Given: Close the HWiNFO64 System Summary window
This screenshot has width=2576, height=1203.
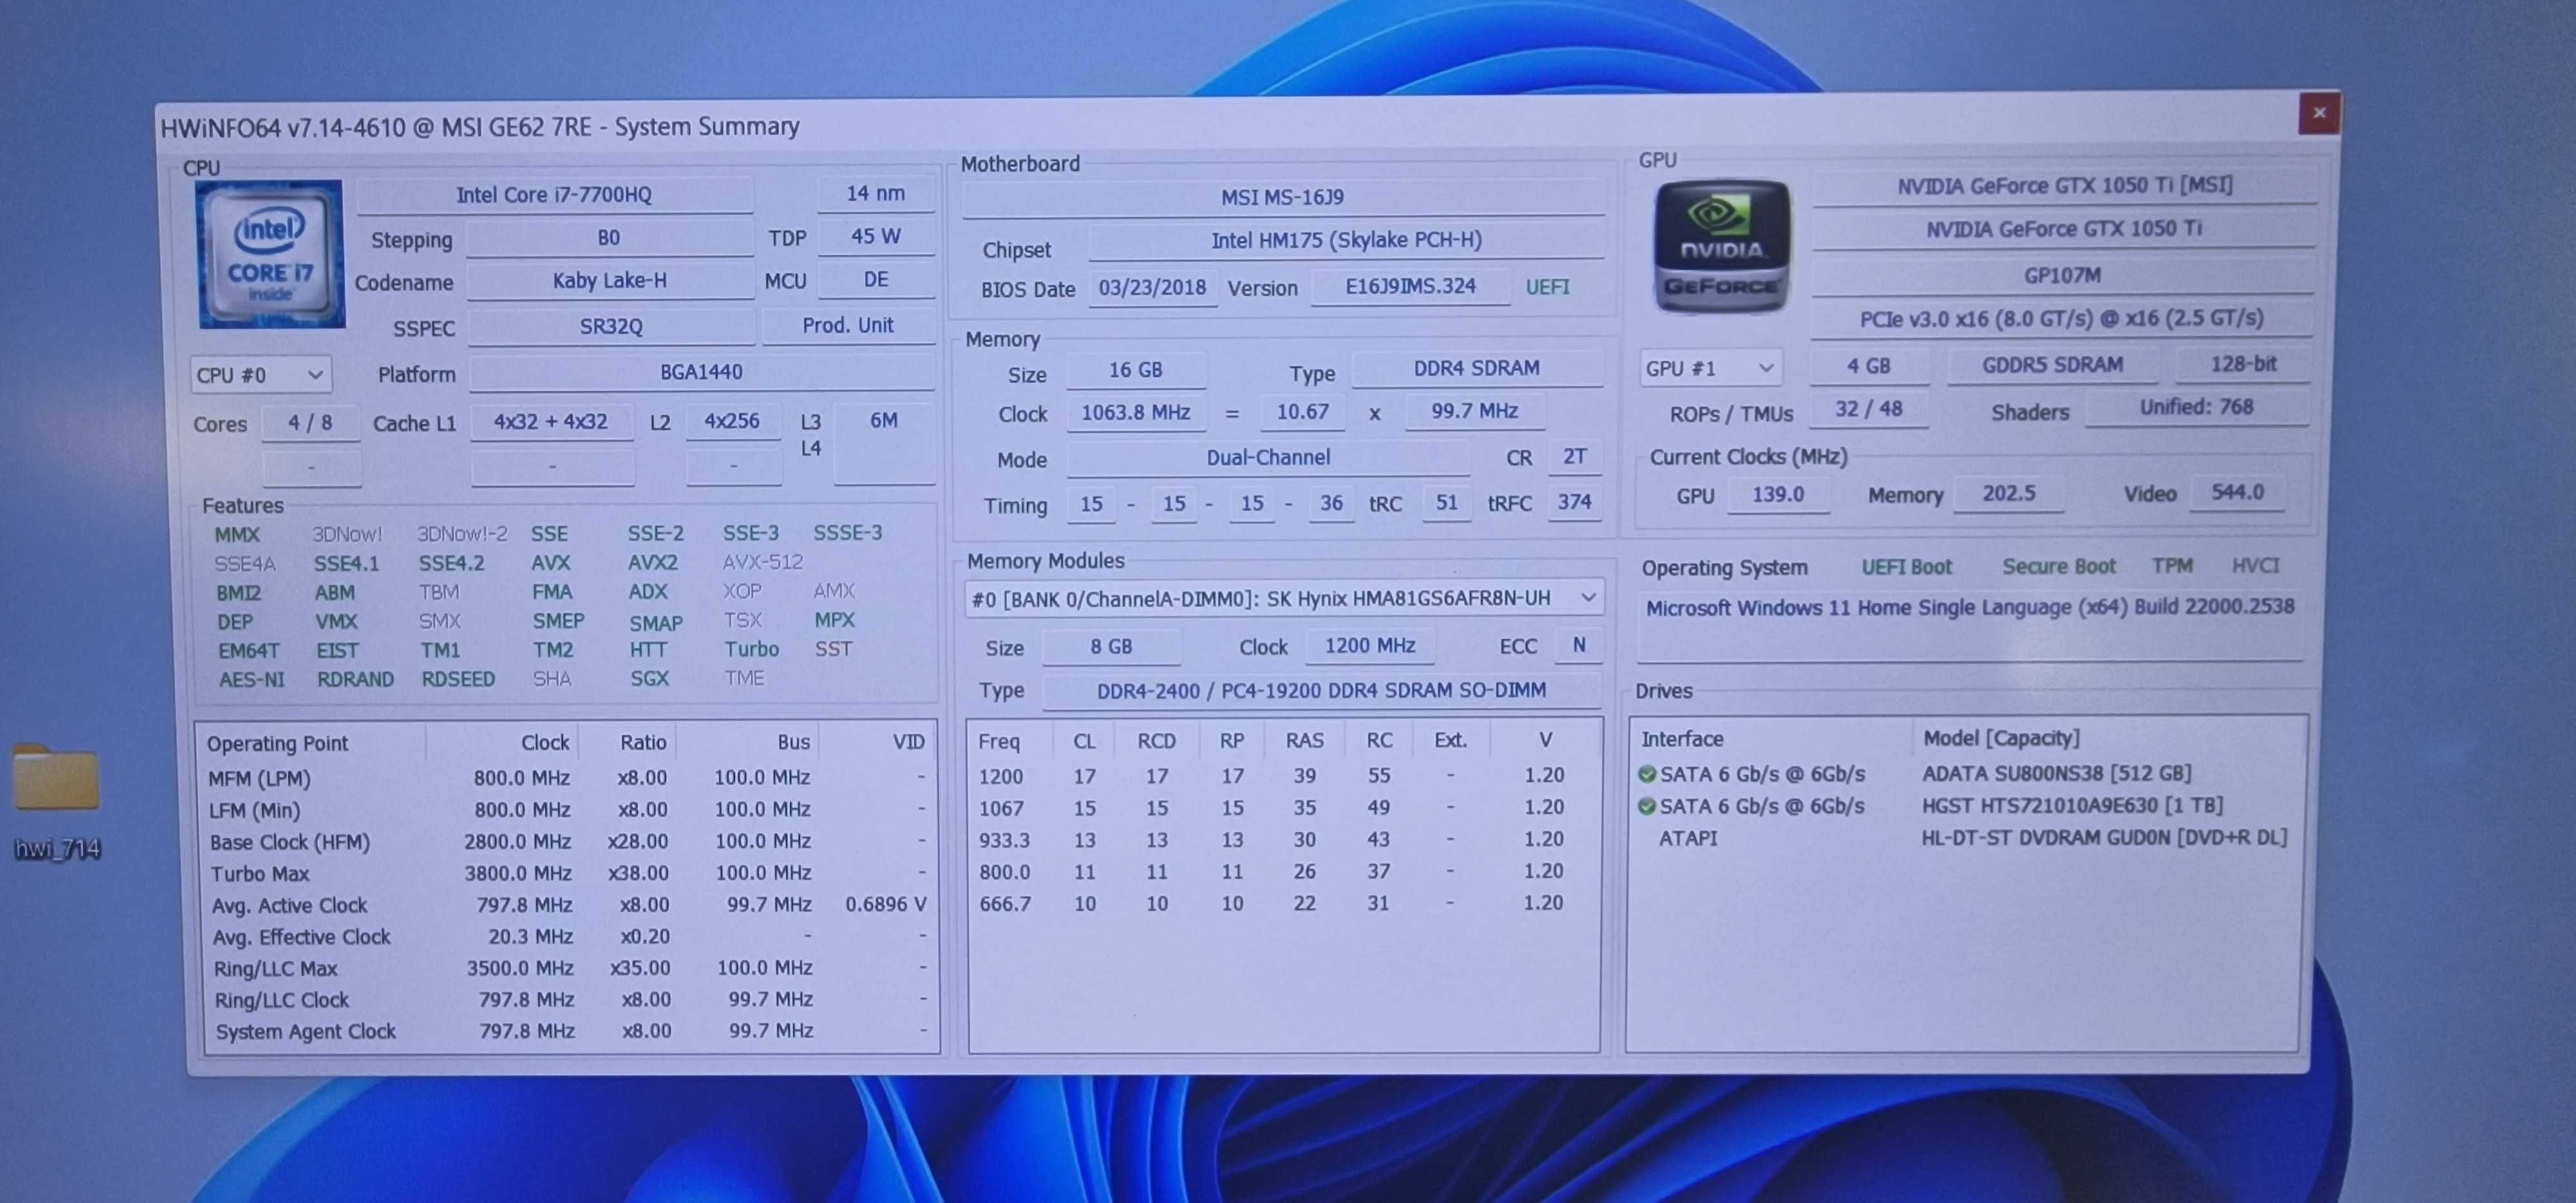Looking at the screenshot, I should pos(2318,113).
